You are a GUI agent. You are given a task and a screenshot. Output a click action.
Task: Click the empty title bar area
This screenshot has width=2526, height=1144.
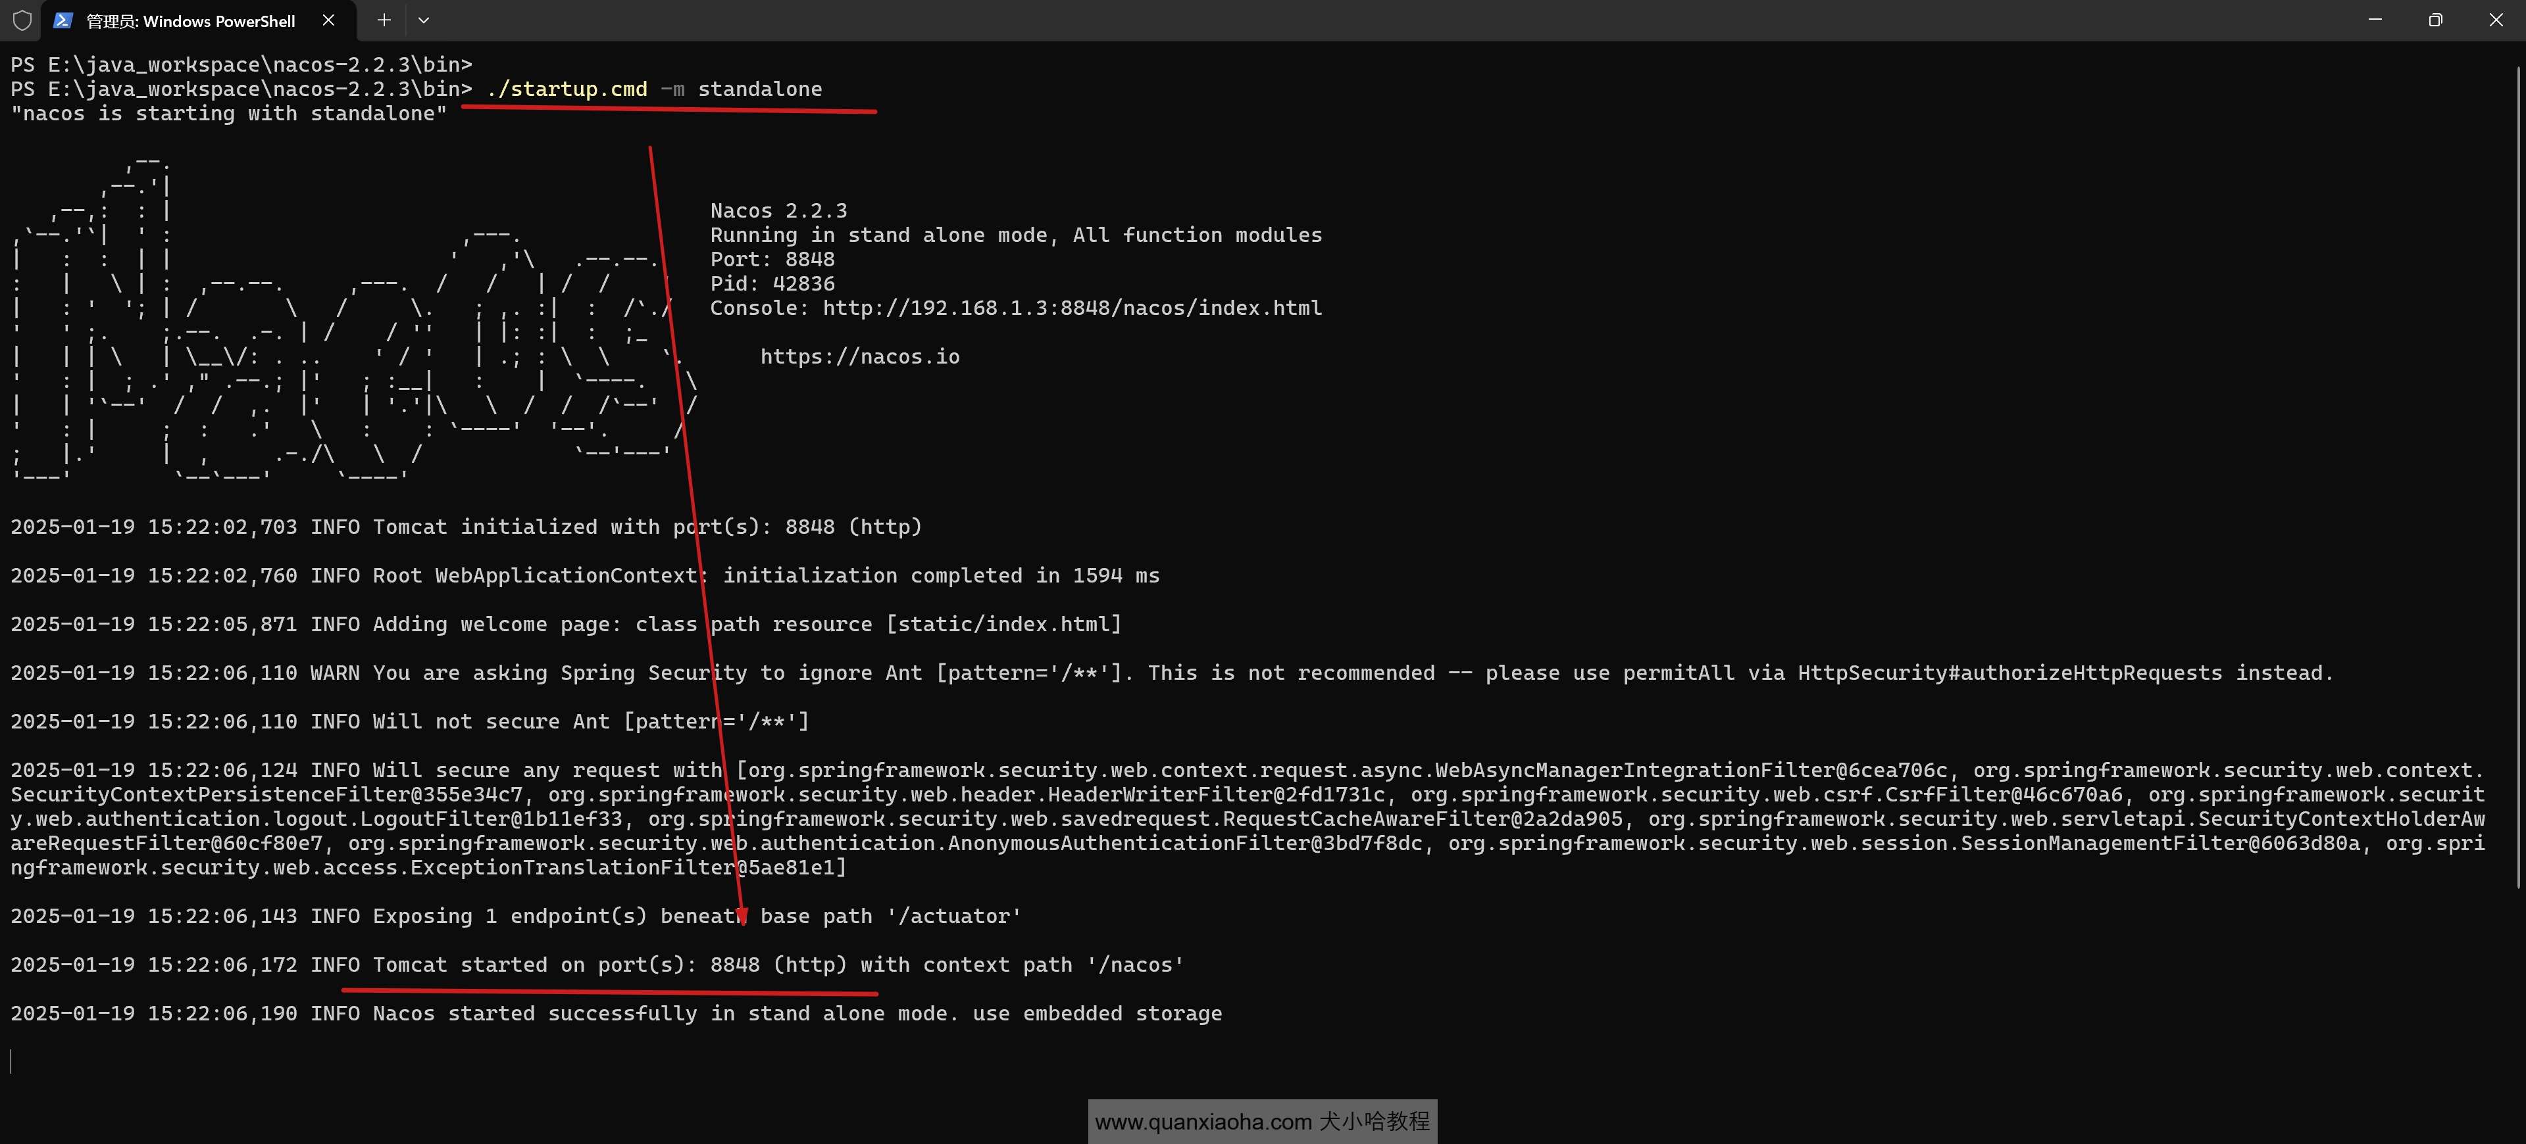(1373, 20)
